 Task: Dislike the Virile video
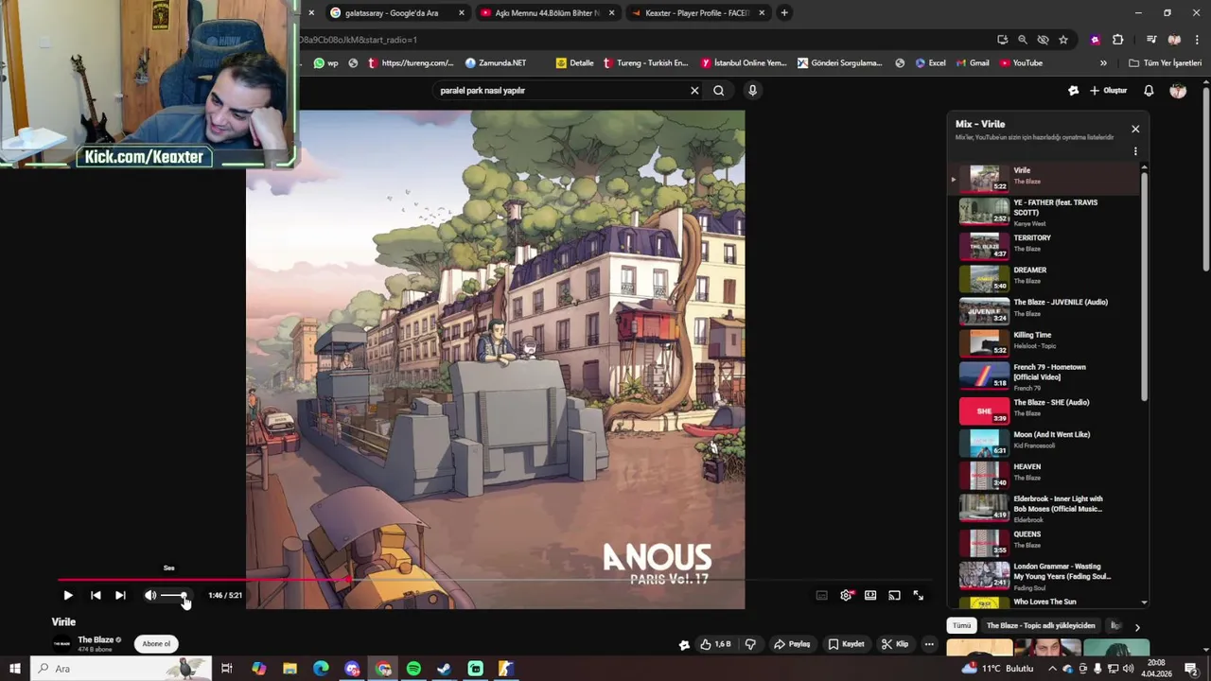[x=750, y=644]
